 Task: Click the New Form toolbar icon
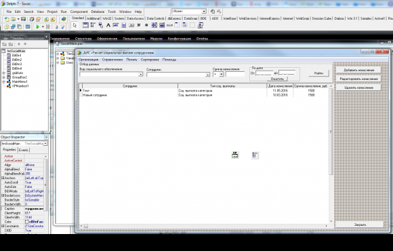(28, 26)
